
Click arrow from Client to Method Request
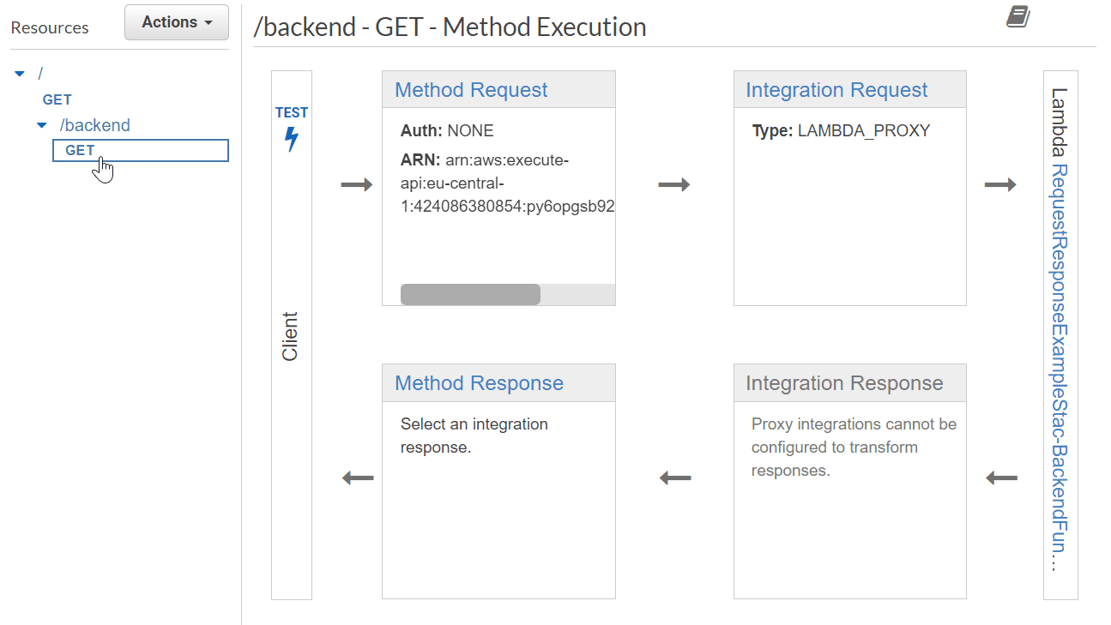pyautogui.click(x=357, y=184)
